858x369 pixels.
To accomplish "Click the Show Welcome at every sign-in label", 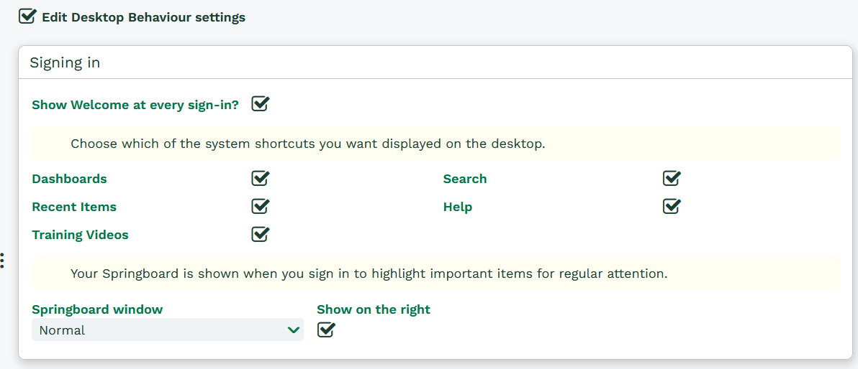I will click(135, 105).
